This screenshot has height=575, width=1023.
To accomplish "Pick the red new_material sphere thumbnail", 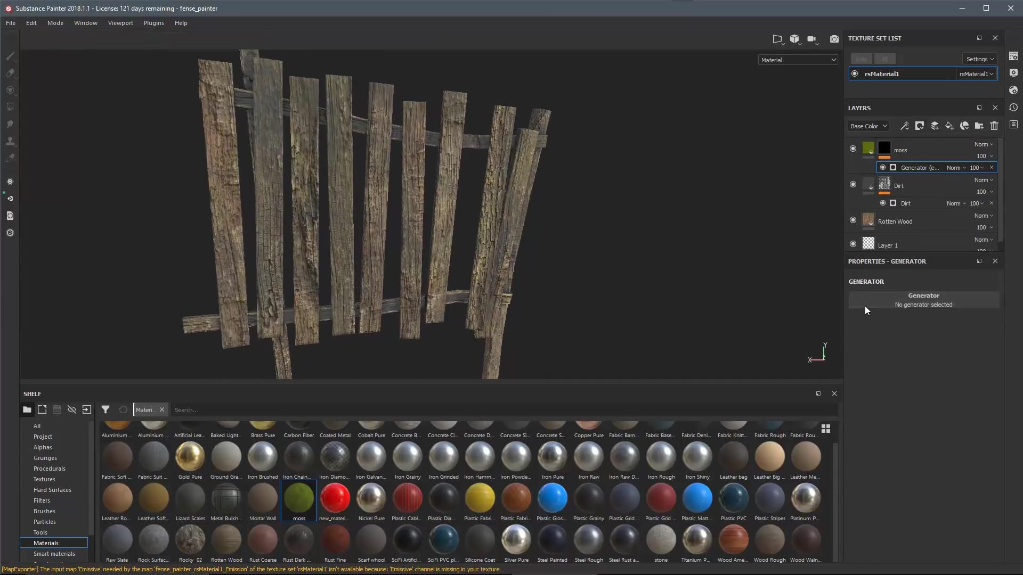I will coord(335,498).
